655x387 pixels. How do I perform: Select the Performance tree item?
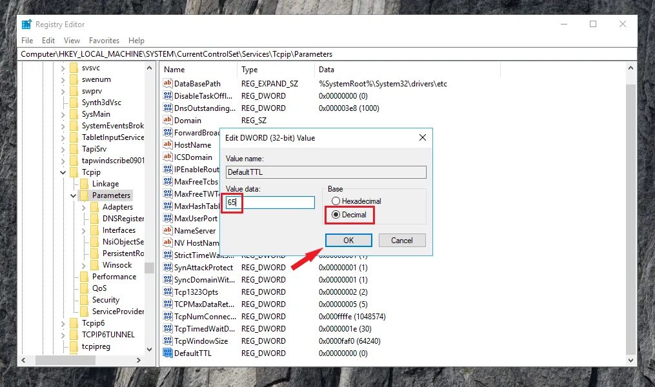click(x=114, y=277)
